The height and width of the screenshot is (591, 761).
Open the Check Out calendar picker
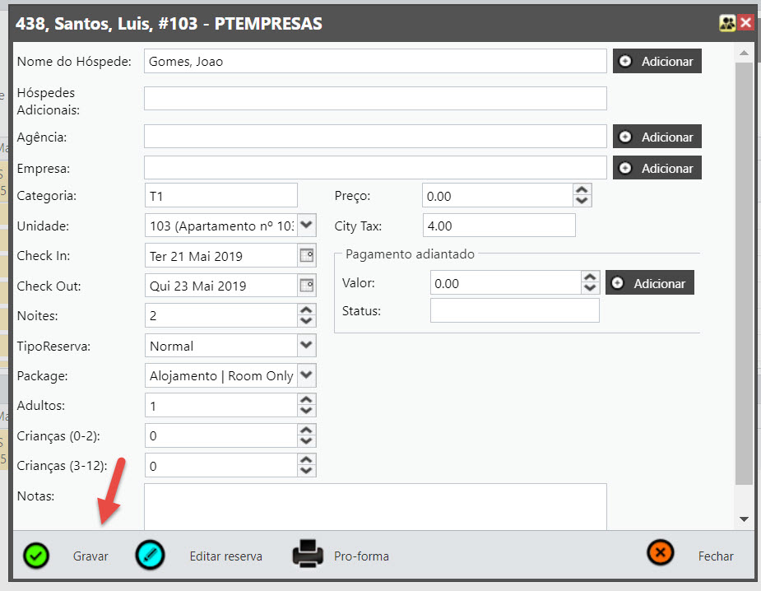(x=307, y=286)
